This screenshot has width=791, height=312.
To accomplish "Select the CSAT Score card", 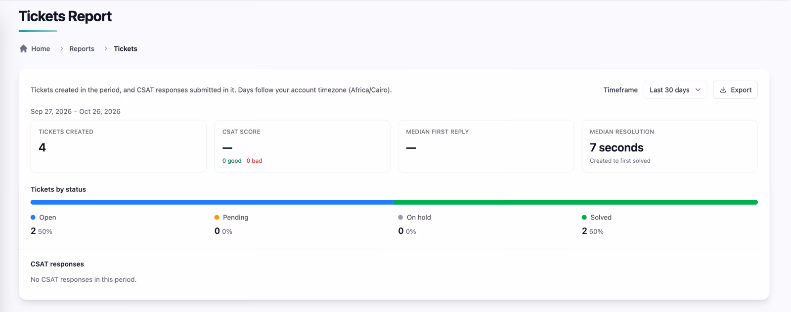I will (x=302, y=146).
